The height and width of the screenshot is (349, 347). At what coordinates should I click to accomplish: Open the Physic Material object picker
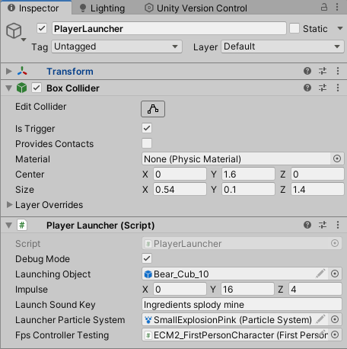[337, 158]
